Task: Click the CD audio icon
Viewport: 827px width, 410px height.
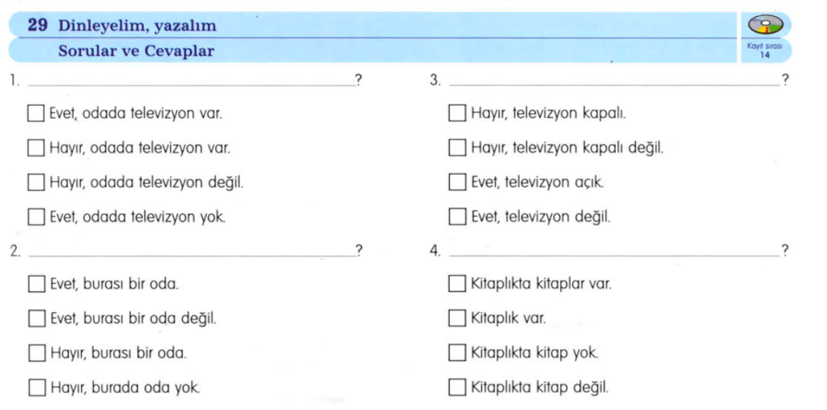Action: (765, 24)
